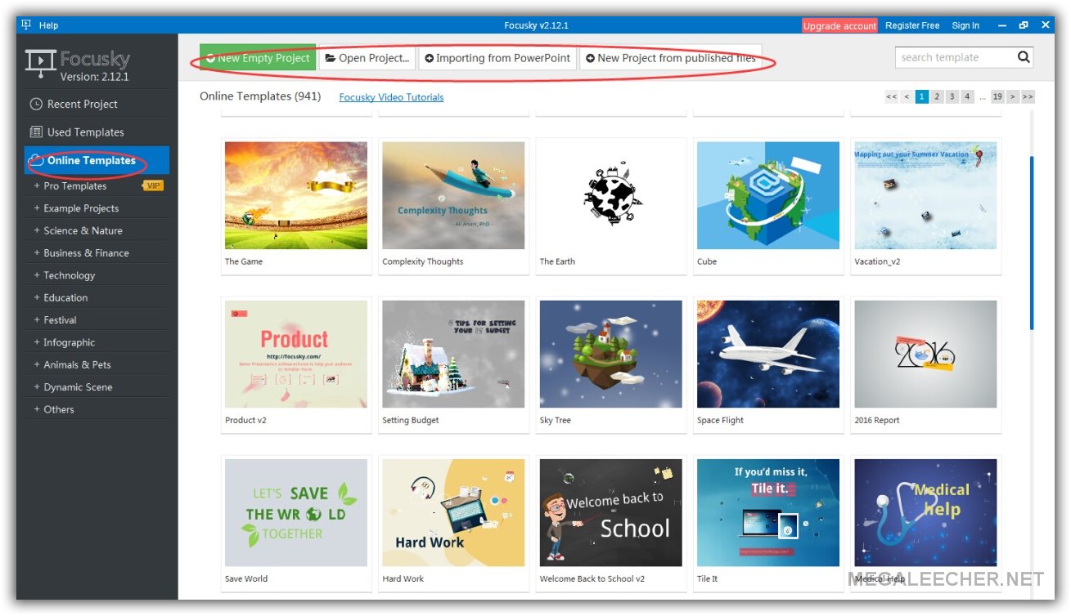Go to the previous templates page

(907, 96)
